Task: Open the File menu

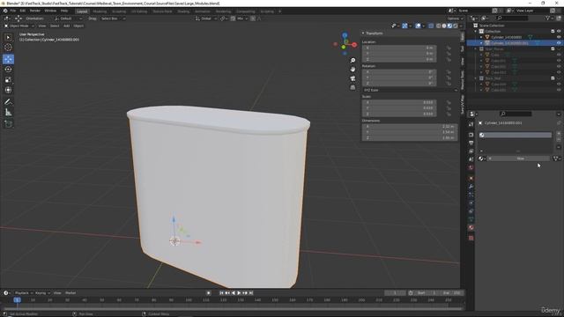Action: (13, 11)
